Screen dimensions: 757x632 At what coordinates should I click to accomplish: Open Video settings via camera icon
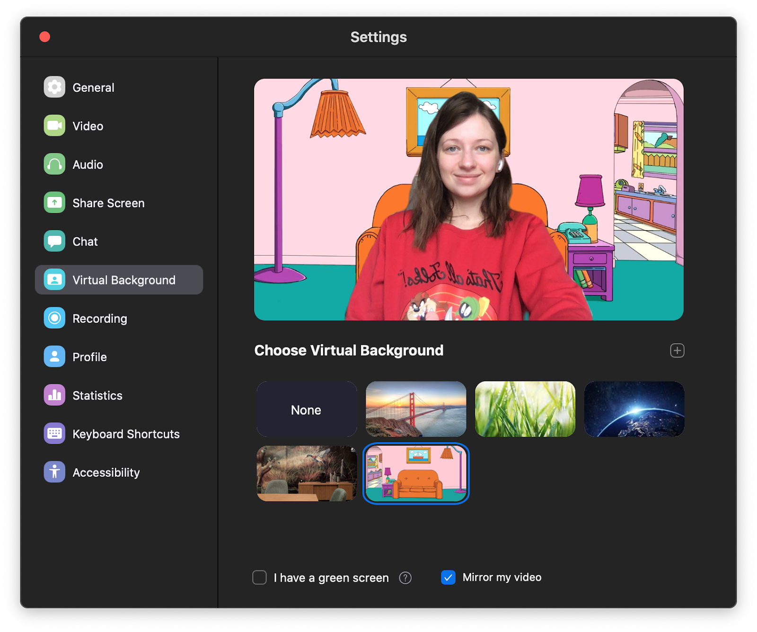(54, 125)
